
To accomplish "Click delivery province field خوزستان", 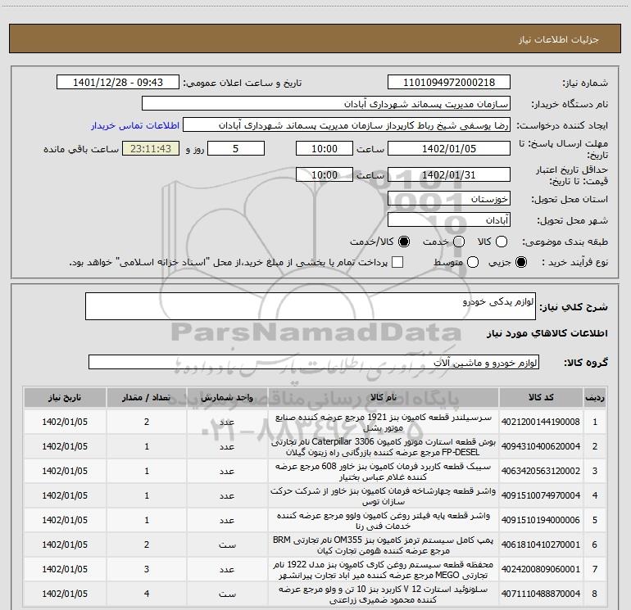I will coord(449,199).
